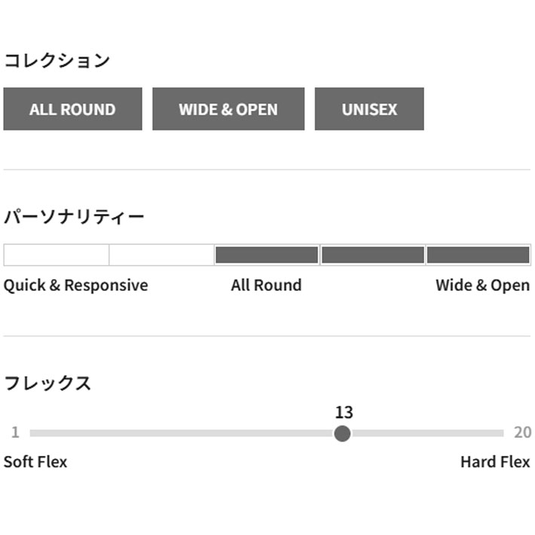The width and height of the screenshot is (535, 535).
Task: Select the second empty personality bar segment
Action: [161, 255]
